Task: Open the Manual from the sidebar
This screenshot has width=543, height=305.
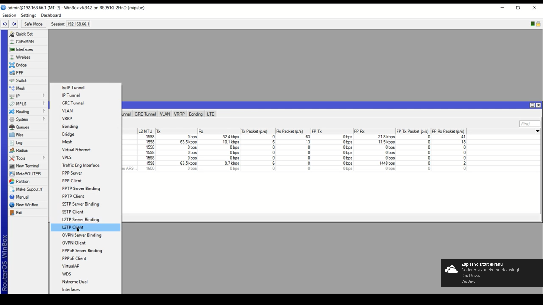Action: tap(28, 197)
